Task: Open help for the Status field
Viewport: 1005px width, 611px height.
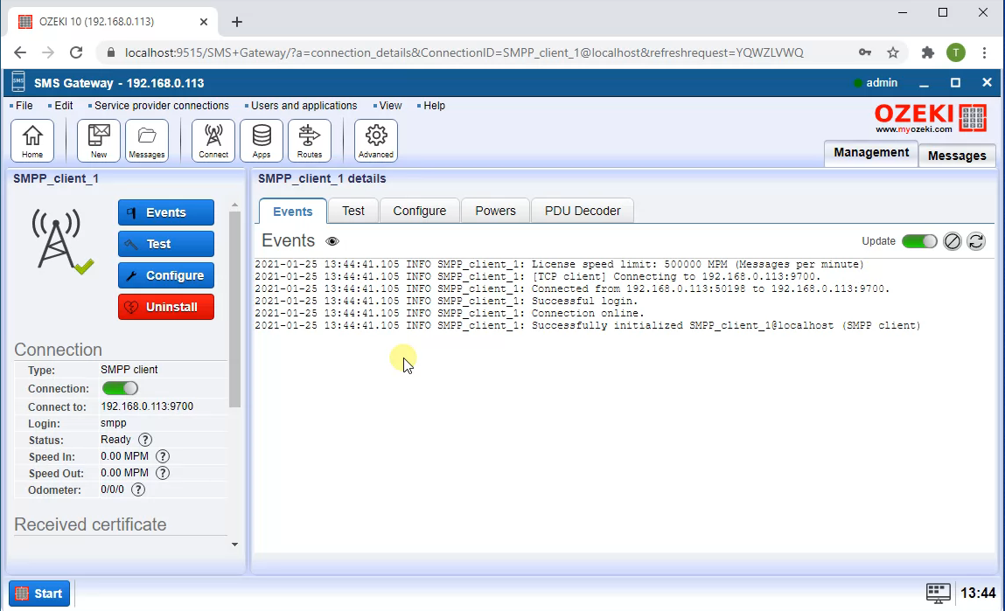Action: (x=145, y=440)
